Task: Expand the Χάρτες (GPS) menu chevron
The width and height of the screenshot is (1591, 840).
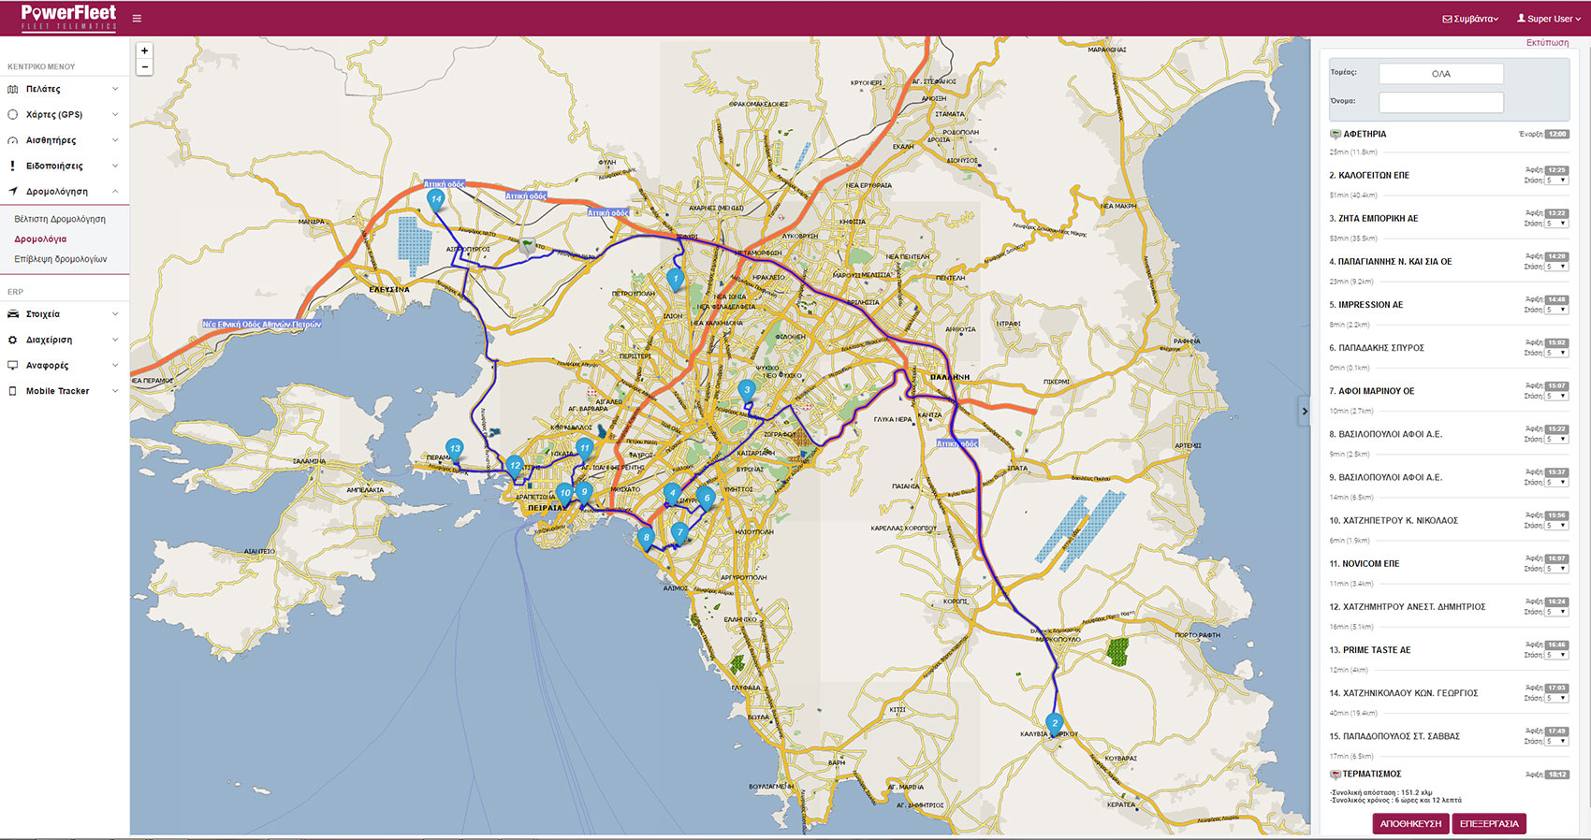Action: pyautogui.click(x=115, y=114)
